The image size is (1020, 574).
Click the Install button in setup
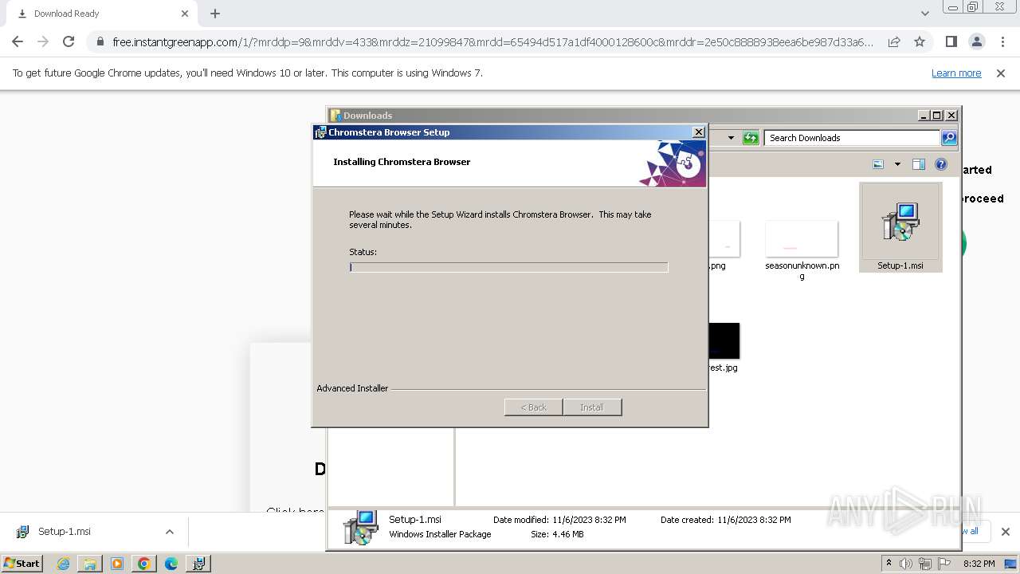[591, 407]
